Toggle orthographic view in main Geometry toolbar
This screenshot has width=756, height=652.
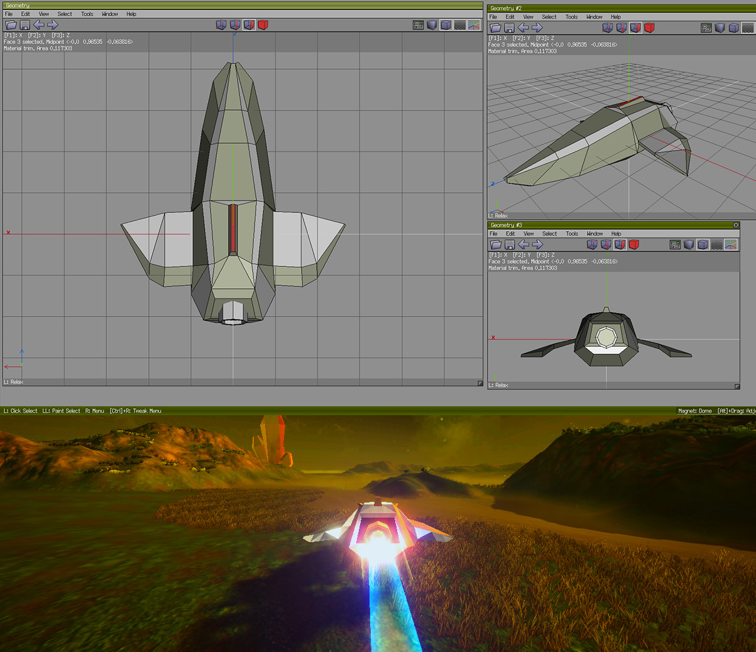[x=446, y=25]
